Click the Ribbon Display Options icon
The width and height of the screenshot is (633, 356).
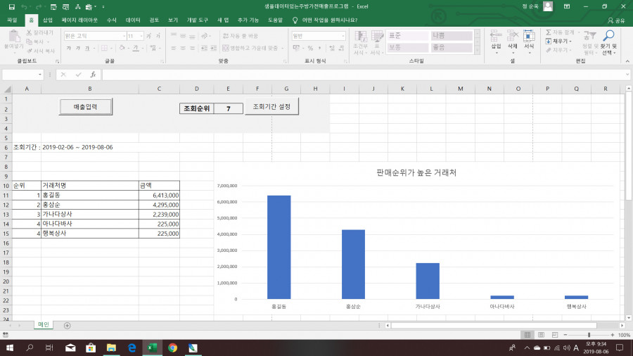(x=567, y=6)
